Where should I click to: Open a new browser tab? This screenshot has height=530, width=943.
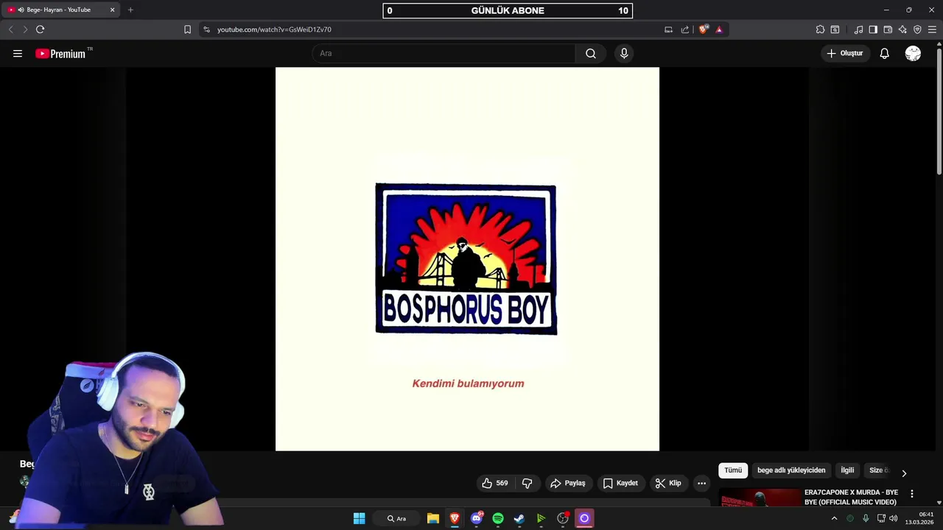click(x=130, y=10)
